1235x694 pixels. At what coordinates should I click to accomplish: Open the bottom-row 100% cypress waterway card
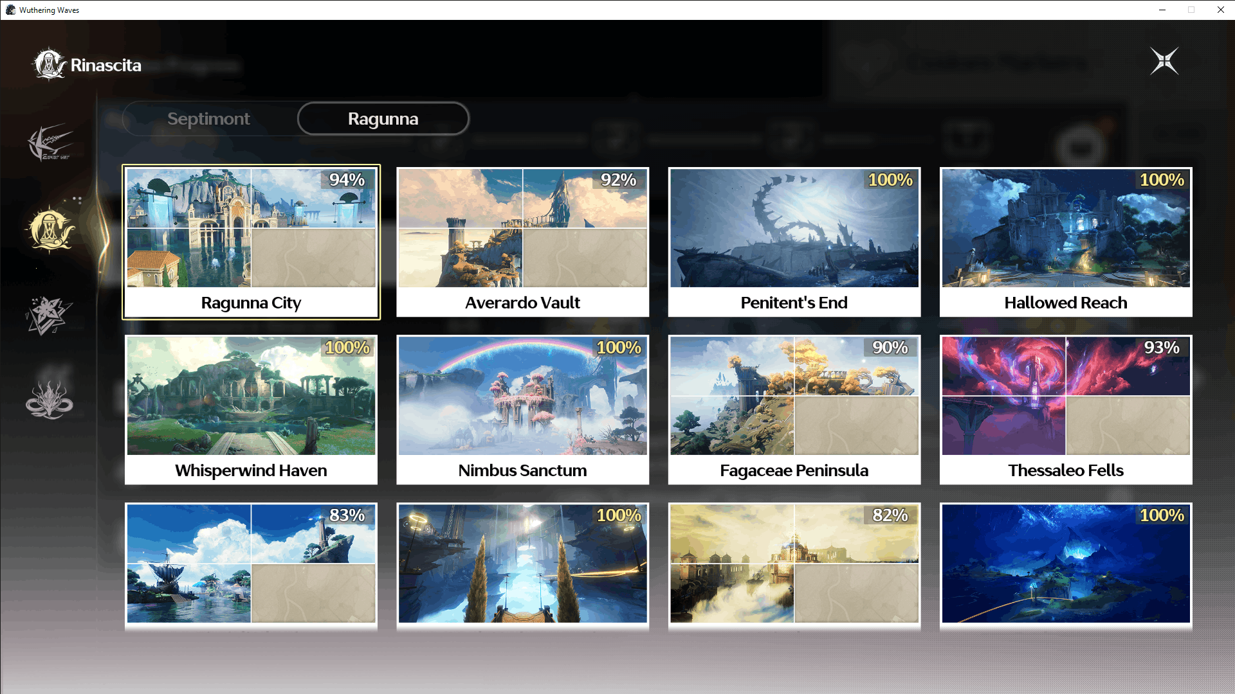click(x=523, y=565)
